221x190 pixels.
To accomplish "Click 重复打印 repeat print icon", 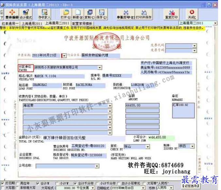I will pos(171,14).
